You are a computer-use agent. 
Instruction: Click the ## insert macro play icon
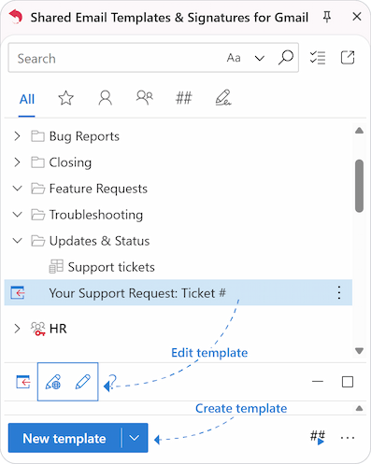(x=318, y=438)
